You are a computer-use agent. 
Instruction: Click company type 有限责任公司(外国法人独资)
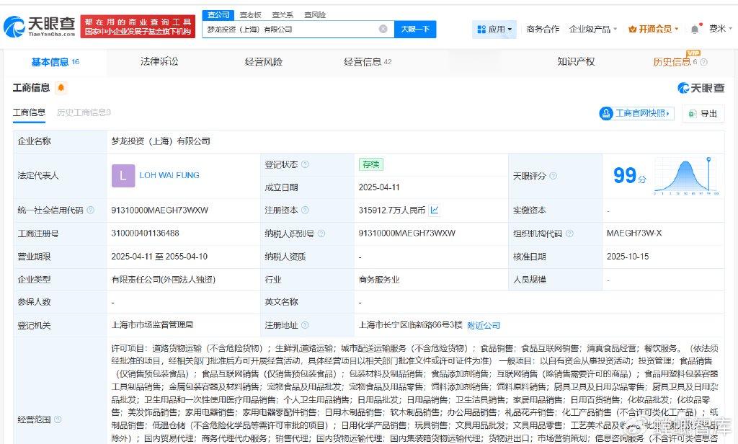point(164,280)
